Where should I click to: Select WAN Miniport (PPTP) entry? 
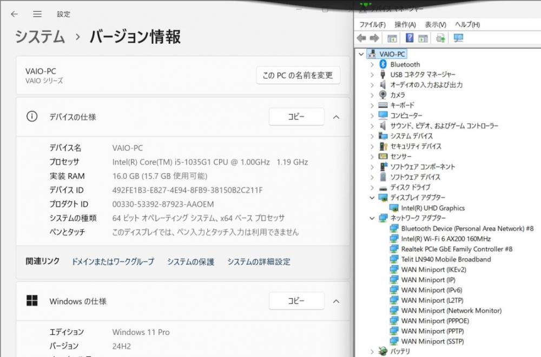432,331
